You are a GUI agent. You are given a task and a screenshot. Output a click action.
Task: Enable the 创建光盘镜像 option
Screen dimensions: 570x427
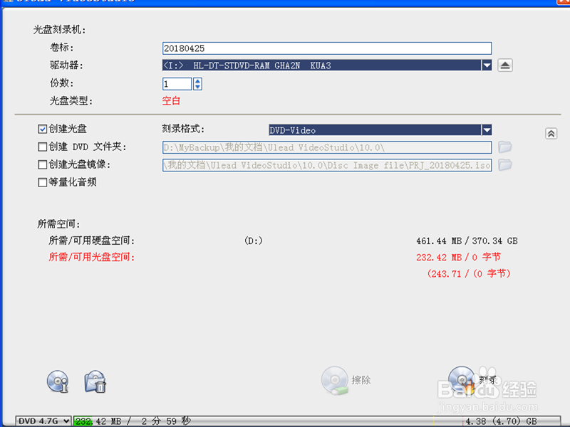(x=41, y=164)
